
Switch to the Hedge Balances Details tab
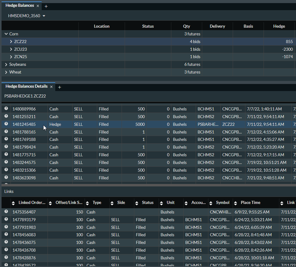(x=27, y=86)
